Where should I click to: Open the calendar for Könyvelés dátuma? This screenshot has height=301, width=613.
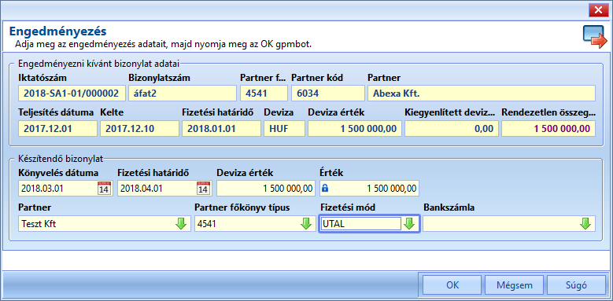pyautogui.click(x=105, y=189)
